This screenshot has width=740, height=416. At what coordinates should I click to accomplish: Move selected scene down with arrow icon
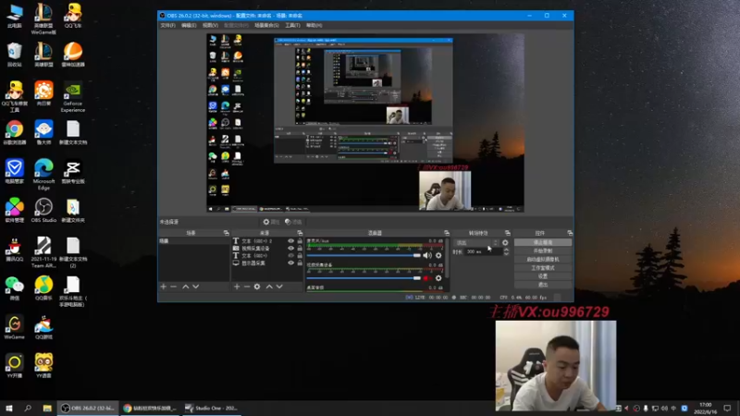197,288
